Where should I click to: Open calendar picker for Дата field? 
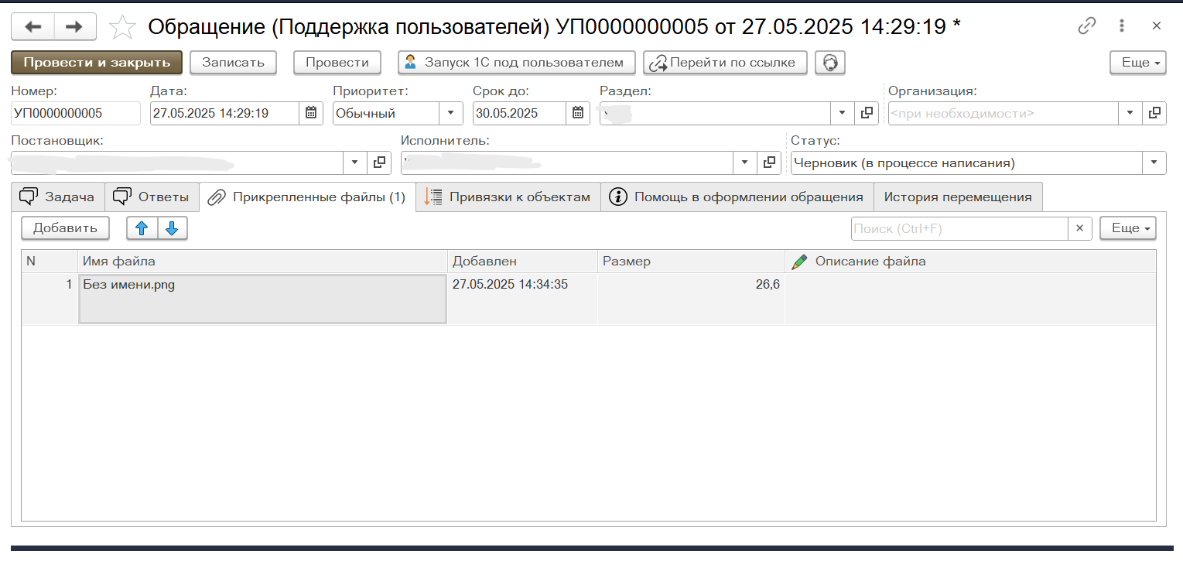point(310,113)
